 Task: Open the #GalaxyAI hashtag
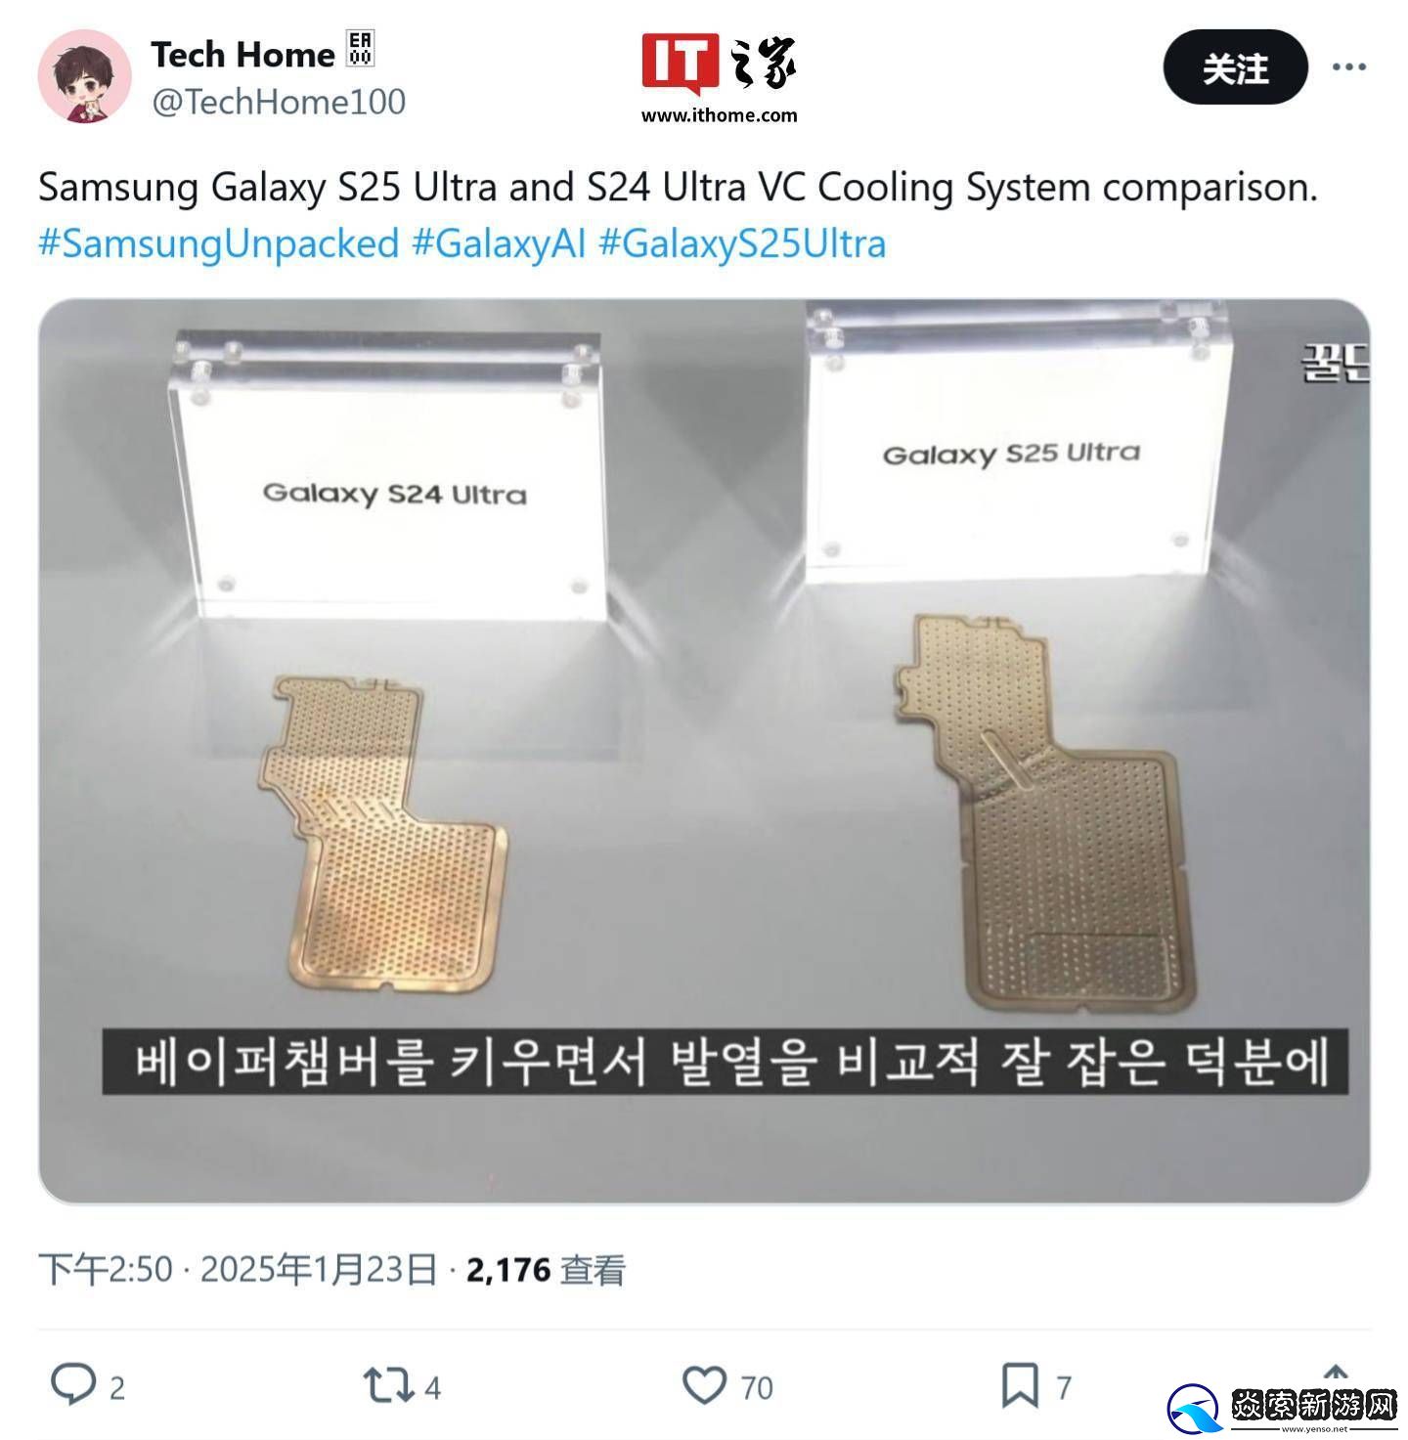point(499,243)
